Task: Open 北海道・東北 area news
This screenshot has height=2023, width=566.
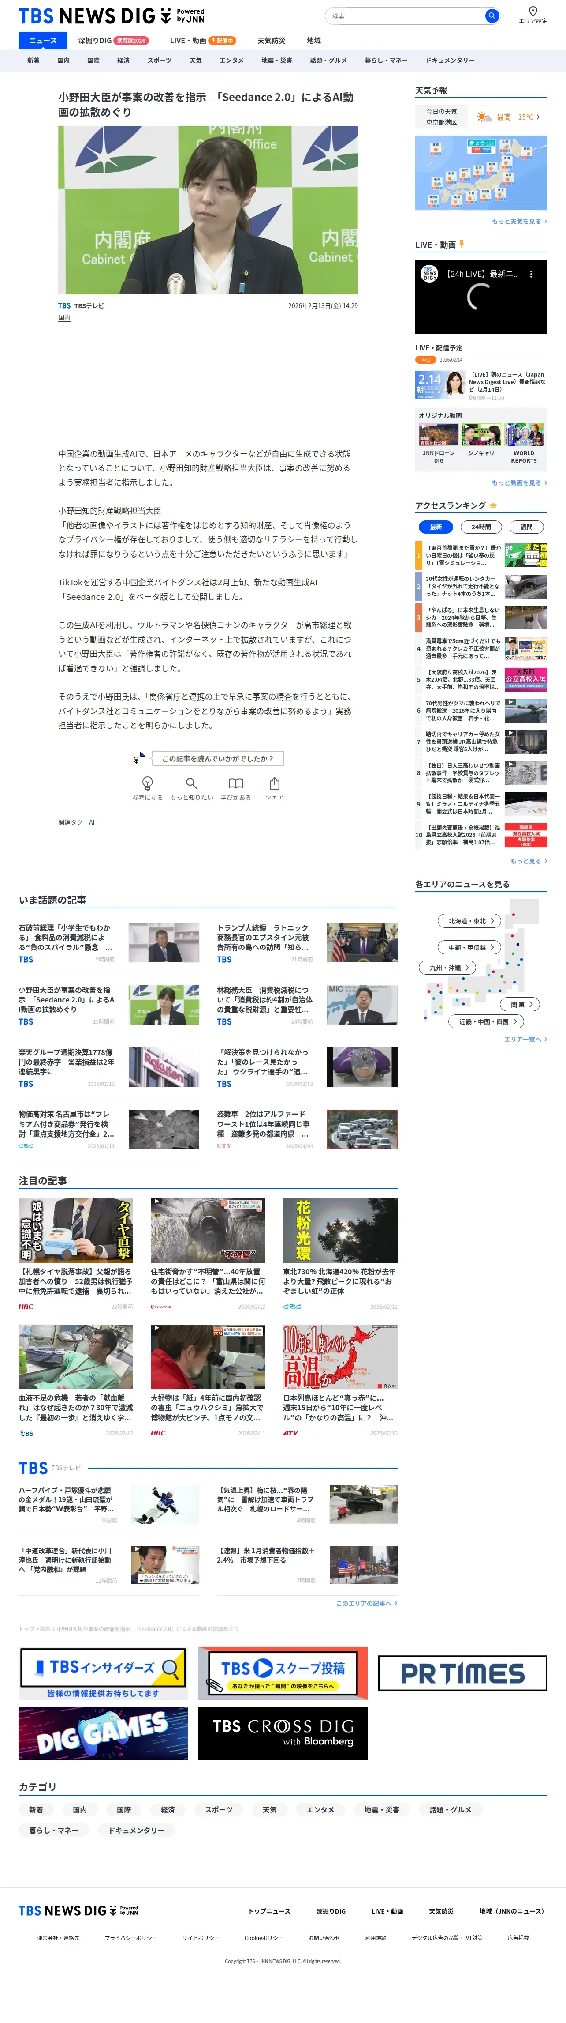Action: (470, 921)
